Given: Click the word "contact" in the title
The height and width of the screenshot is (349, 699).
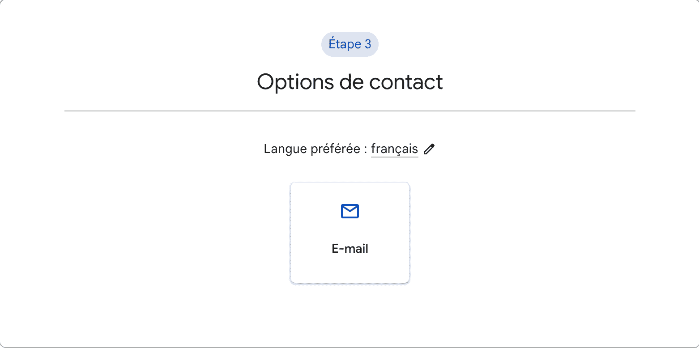Looking at the screenshot, I should tap(406, 82).
